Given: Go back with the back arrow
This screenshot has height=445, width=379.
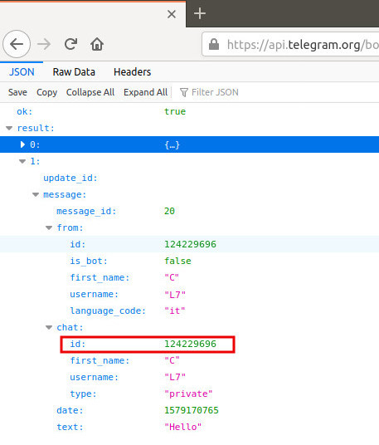Looking at the screenshot, I should click(17, 44).
